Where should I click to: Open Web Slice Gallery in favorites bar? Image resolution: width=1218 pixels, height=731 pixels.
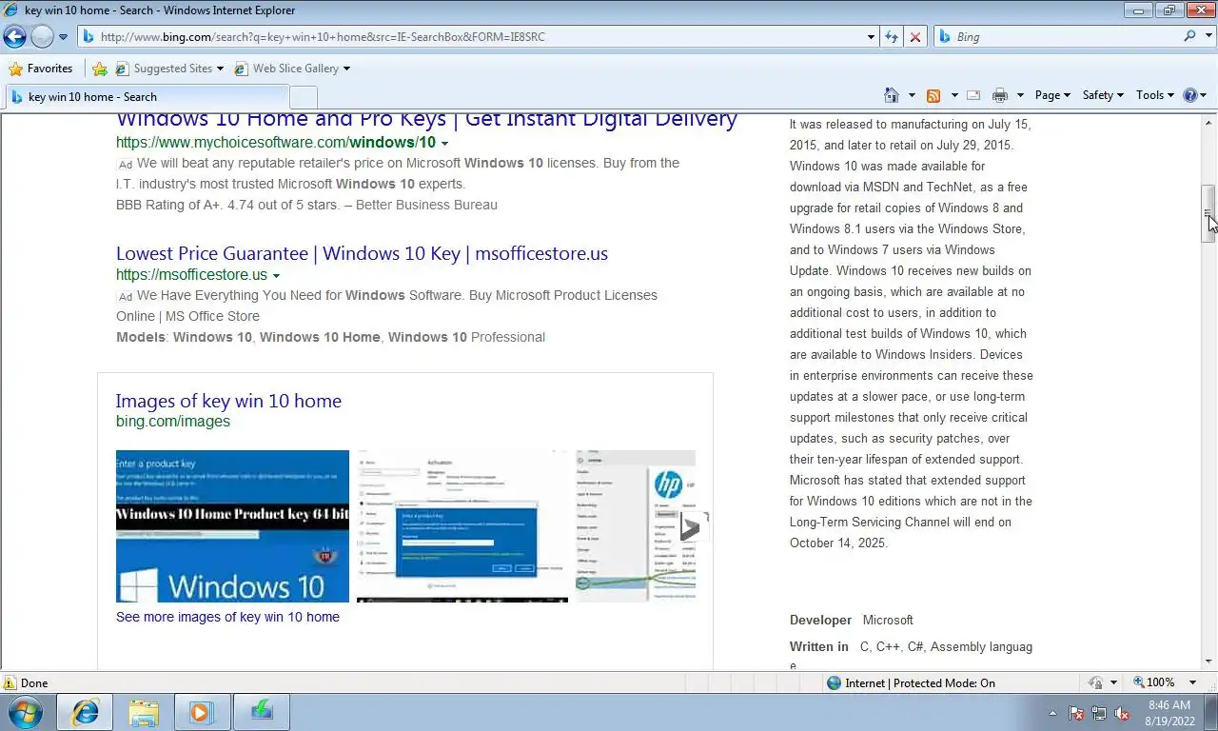pyautogui.click(x=286, y=69)
